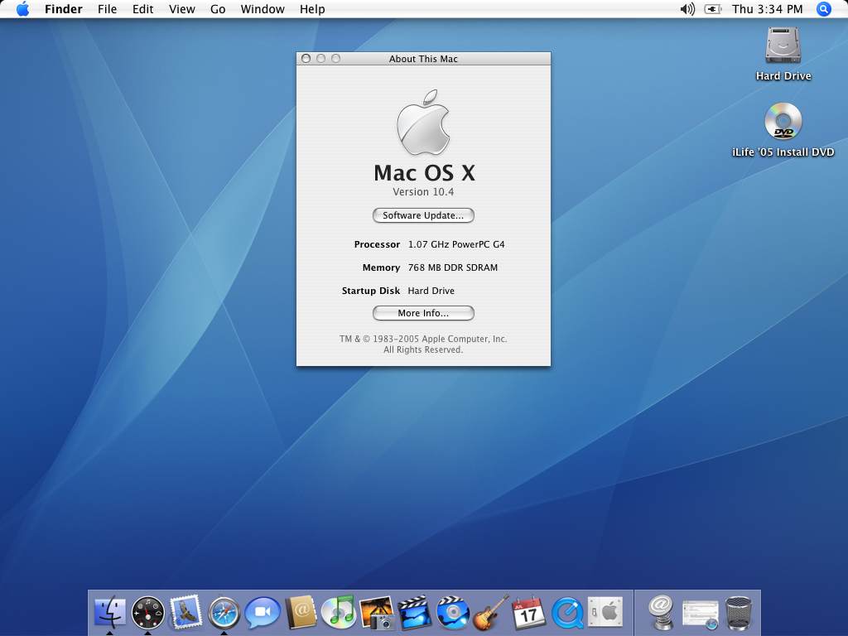Click the iLife '05 Install DVD icon

(783, 123)
